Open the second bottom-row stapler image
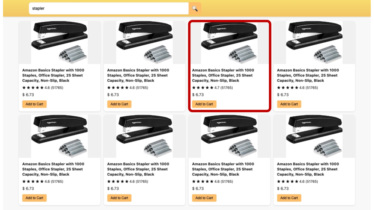This screenshot has height=210, width=374. 144,136
